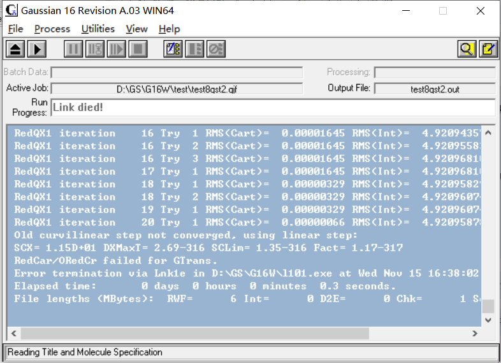Click the 'Elapsed time:' output line

pyautogui.click(x=205, y=286)
